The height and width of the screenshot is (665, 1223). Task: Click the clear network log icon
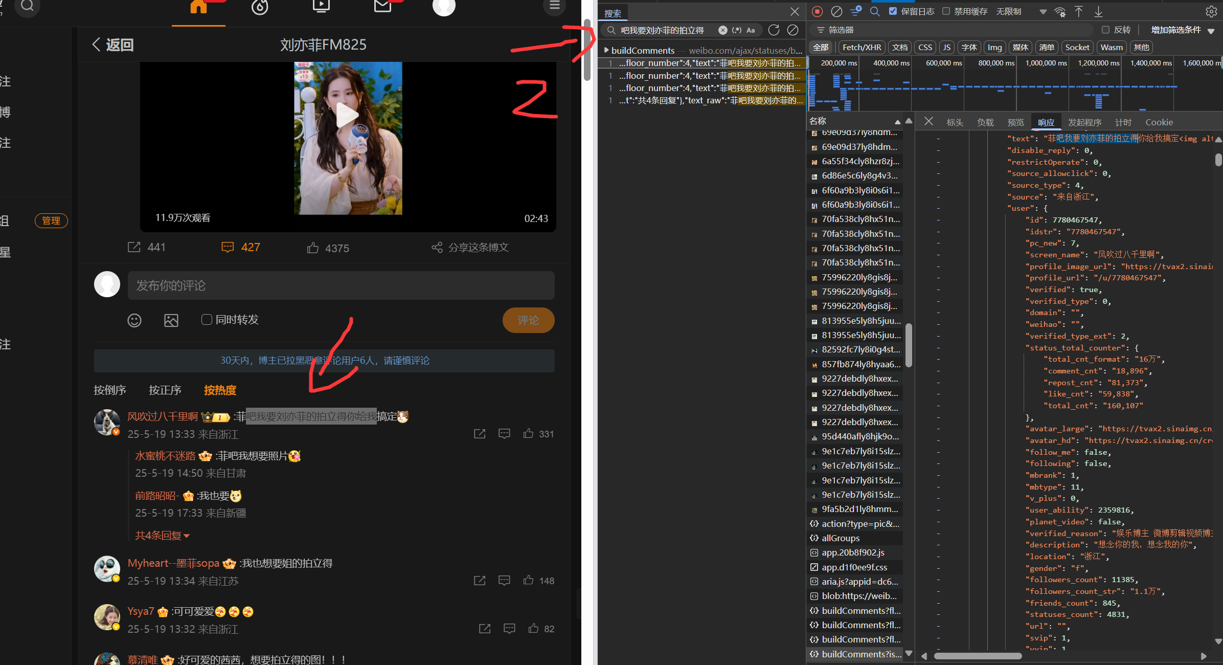tap(836, 11)
